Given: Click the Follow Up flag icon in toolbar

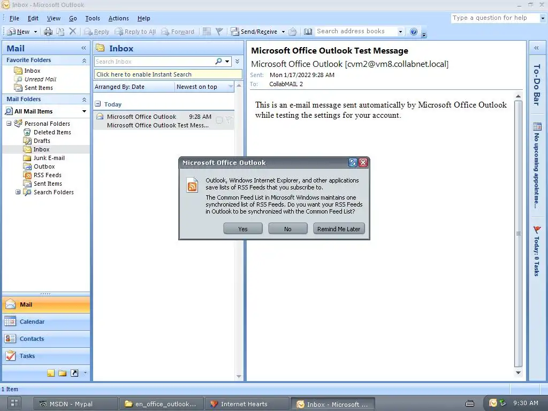Looking at the screenshot, I should point(219,32).
